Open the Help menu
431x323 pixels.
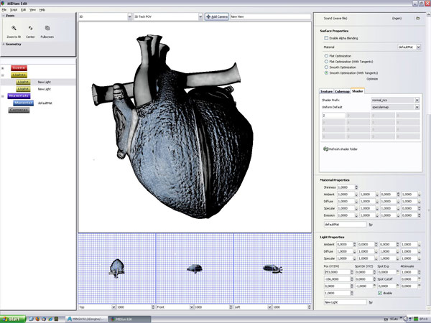point(42,9)
